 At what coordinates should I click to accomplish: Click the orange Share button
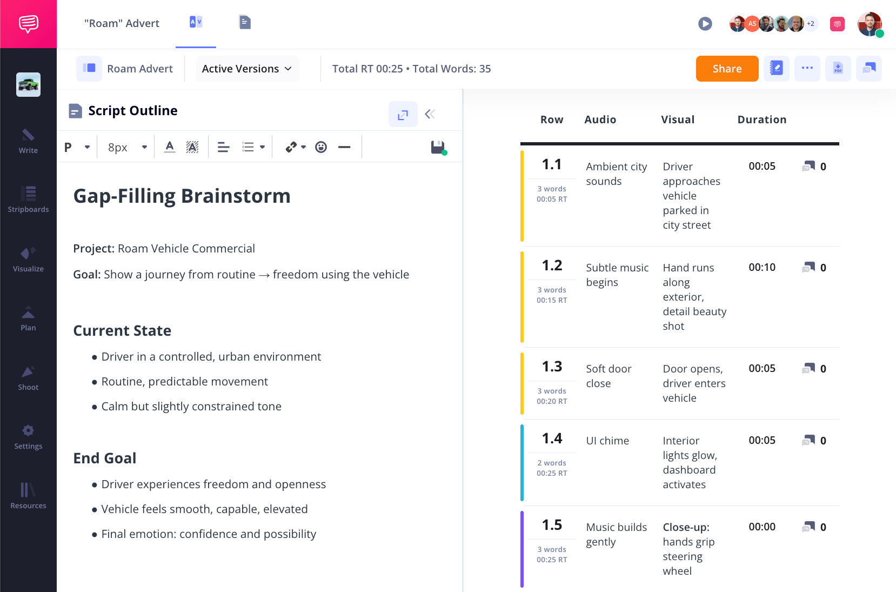point(727,69)
